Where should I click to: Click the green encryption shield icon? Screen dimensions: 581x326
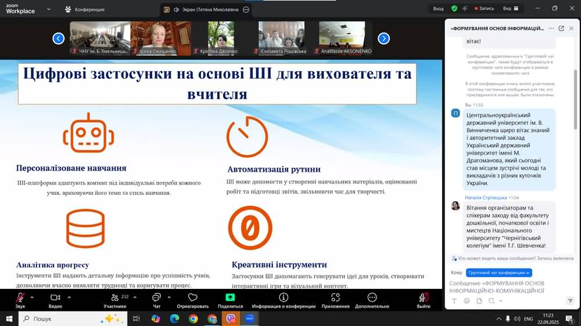point(454,9)
